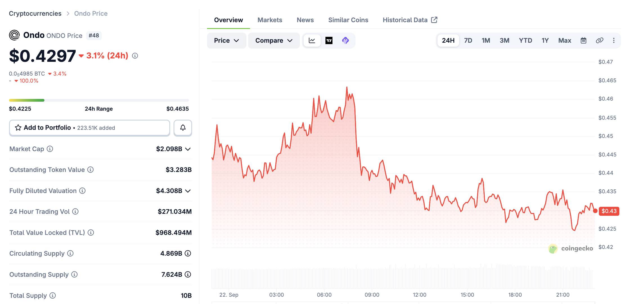Click the 10B total supply value
The height and width of the screenshot is (304, 625).
tap(186, 296)
